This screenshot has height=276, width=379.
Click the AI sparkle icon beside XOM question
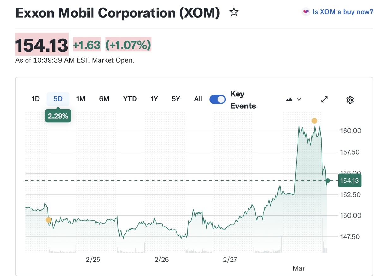pyautogui.click(x=305, y=12)
